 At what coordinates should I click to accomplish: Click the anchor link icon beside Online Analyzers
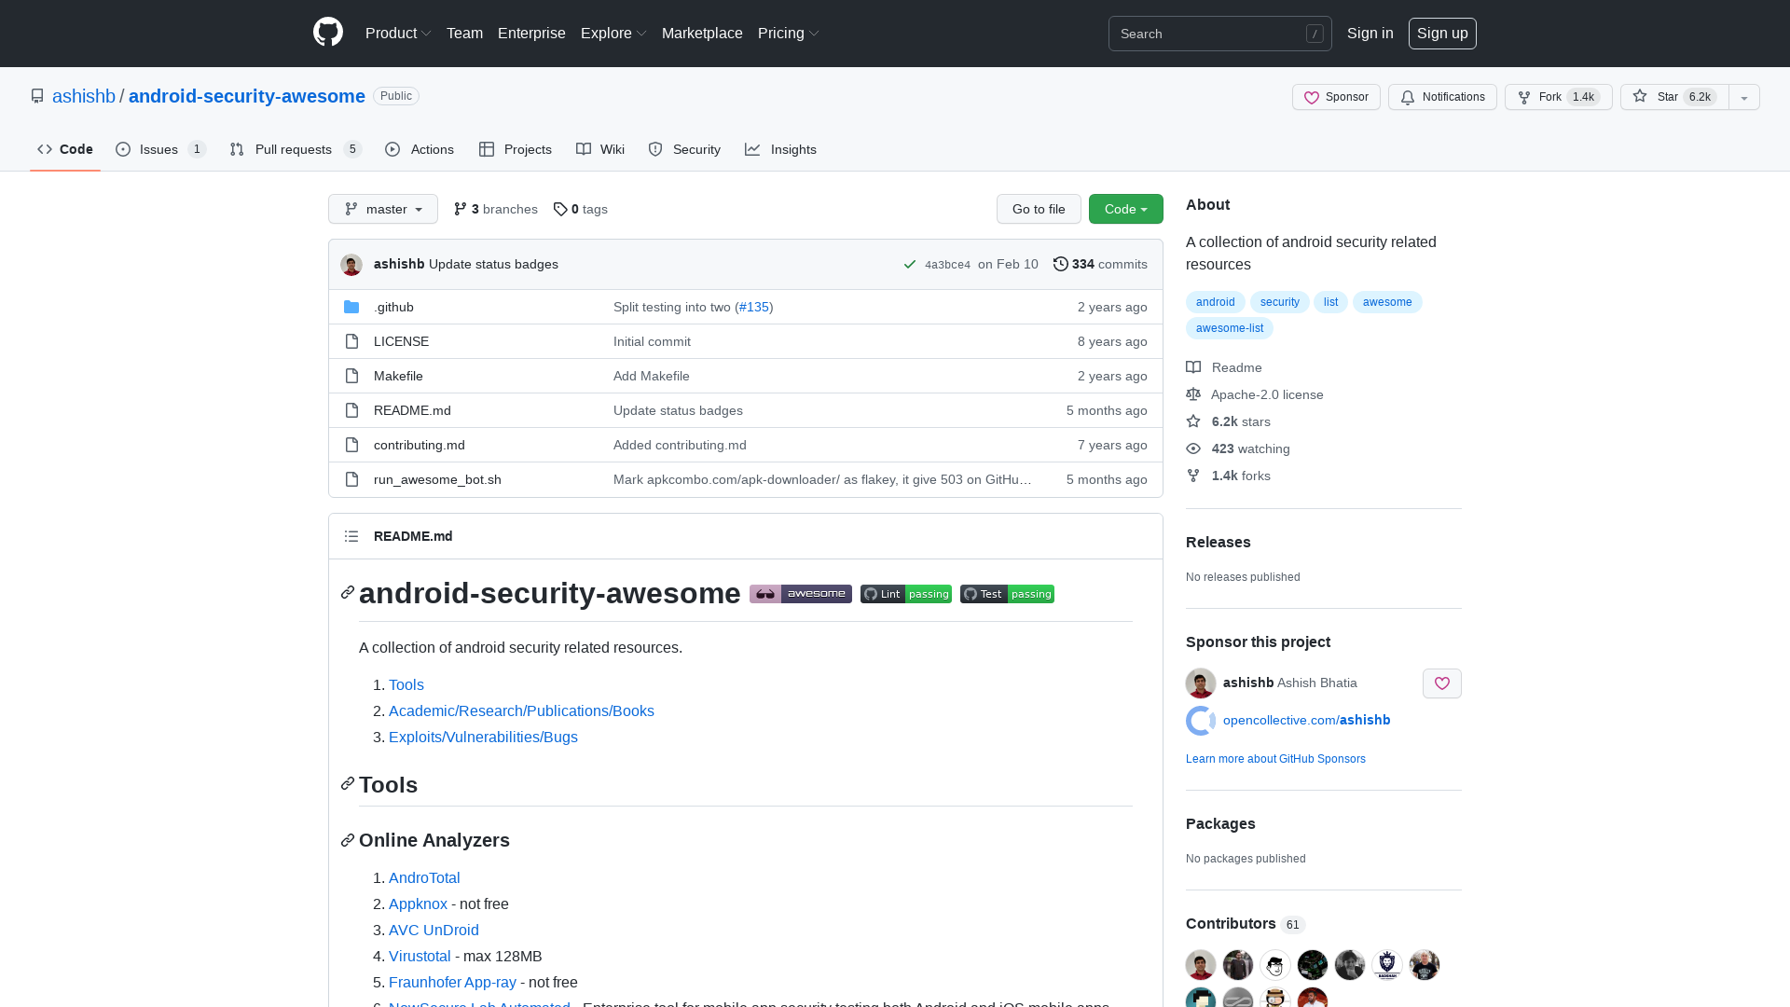point(348,840)
